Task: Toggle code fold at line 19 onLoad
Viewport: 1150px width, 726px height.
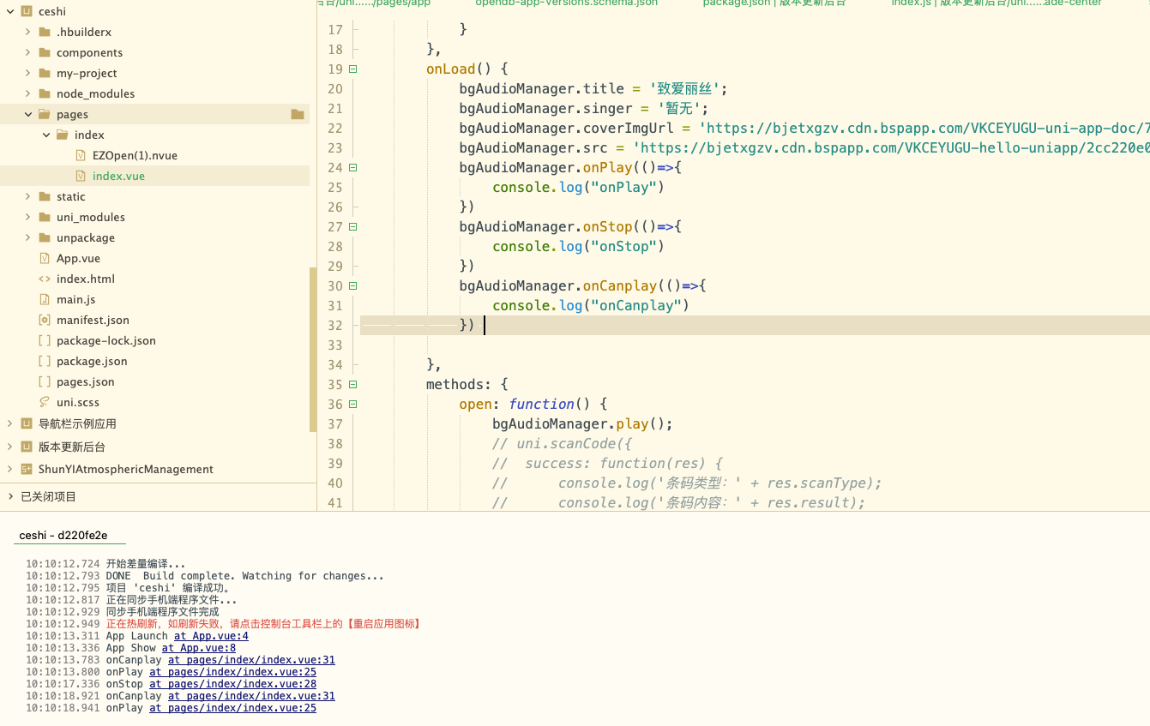Action: [x=352, y=69]
